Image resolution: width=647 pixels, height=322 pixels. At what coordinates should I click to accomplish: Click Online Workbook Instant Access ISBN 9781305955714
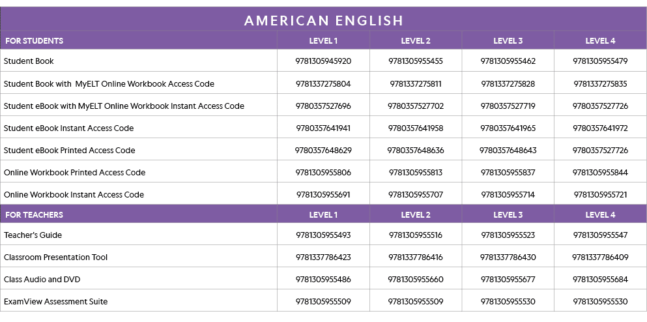coord(508,195)
